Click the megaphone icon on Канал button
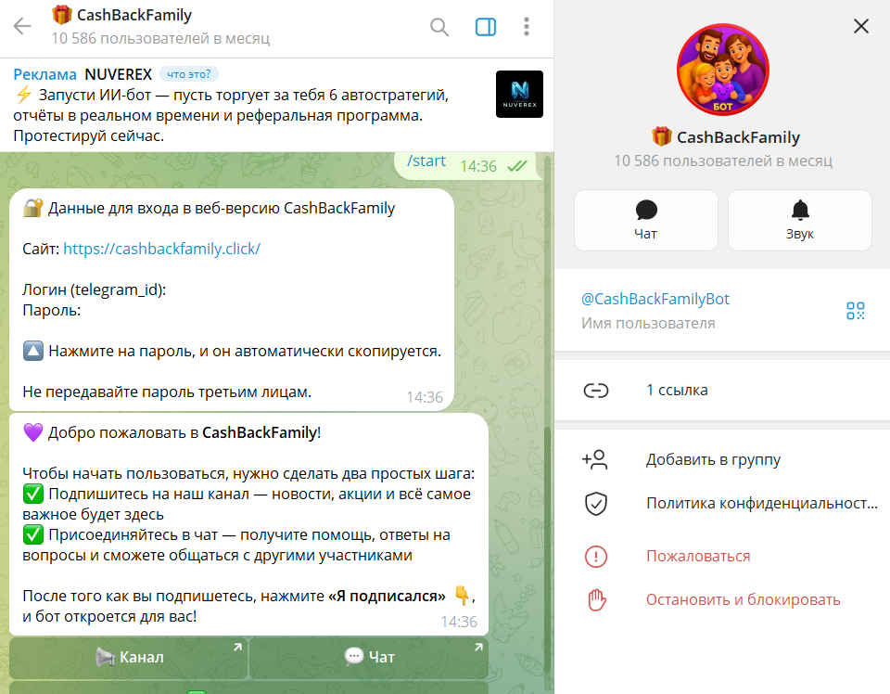The height and width of the screenshot is (694, 890). click(x=105, y=657)
